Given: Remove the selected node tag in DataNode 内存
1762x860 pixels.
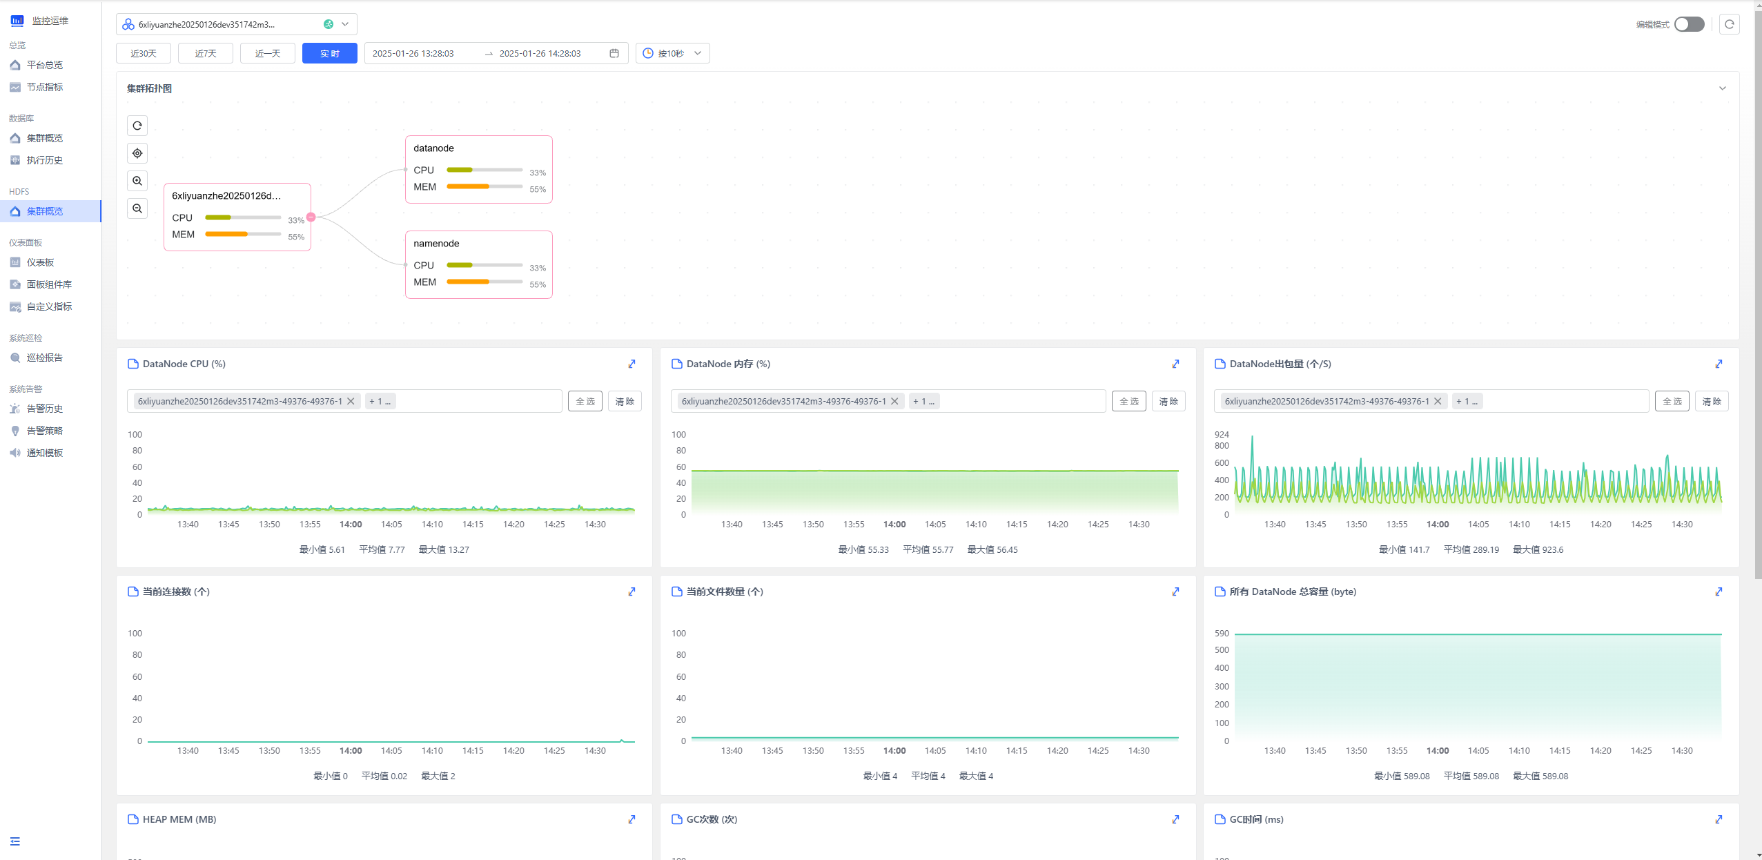Looking at the screenshot, I should coord(894,401).
